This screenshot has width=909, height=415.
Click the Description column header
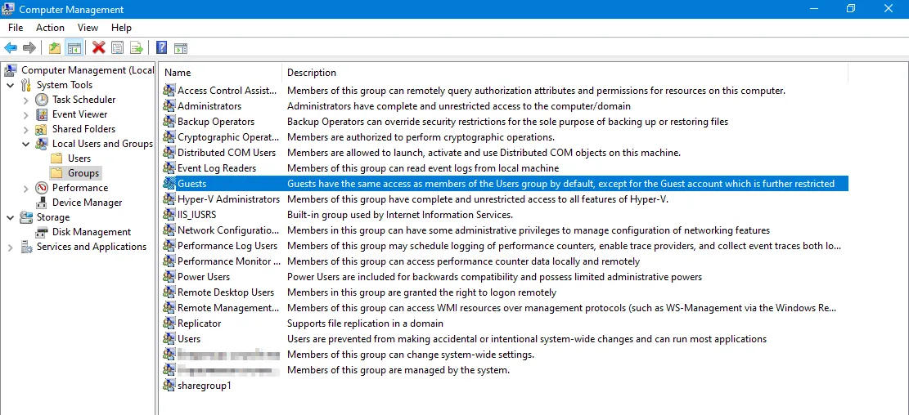tap(312, 73)
